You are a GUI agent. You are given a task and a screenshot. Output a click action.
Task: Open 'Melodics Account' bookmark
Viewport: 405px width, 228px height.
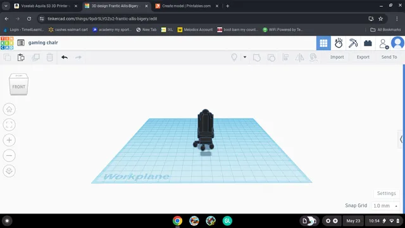195,30
